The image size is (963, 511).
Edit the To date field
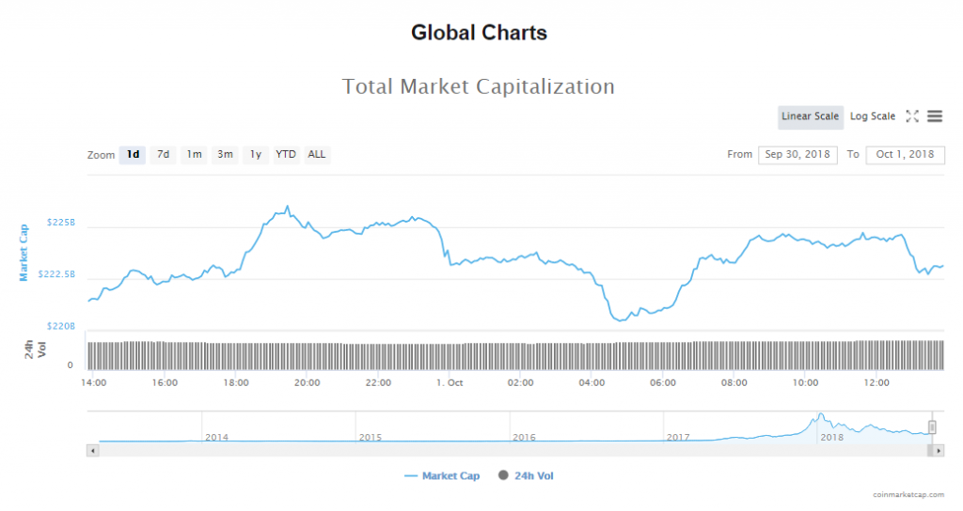tap(905, 155)
